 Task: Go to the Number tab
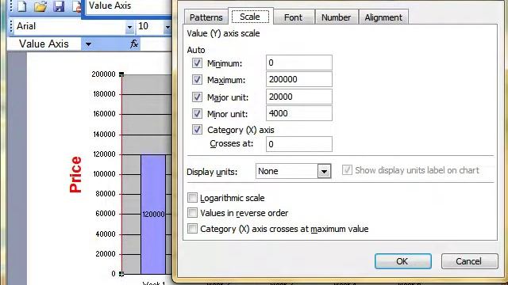(336, 17)
